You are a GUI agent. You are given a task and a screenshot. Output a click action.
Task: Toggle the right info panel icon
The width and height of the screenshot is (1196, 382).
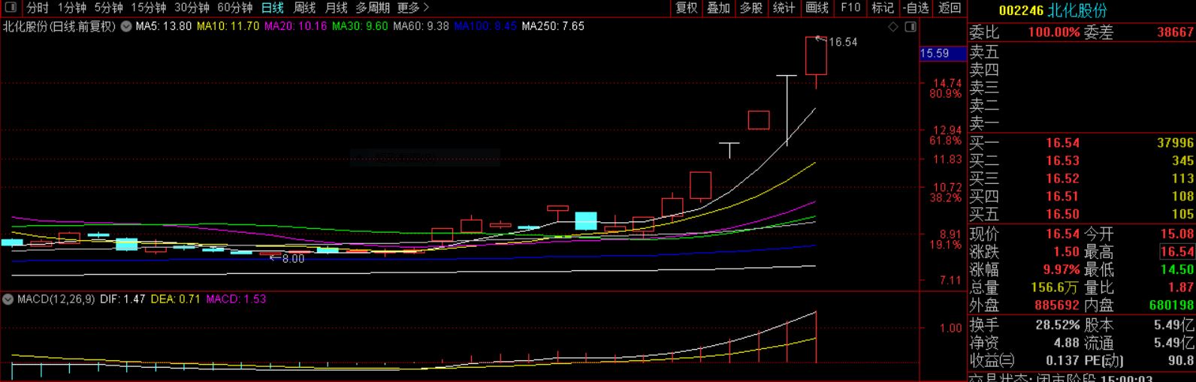click(x=911, y=27)
